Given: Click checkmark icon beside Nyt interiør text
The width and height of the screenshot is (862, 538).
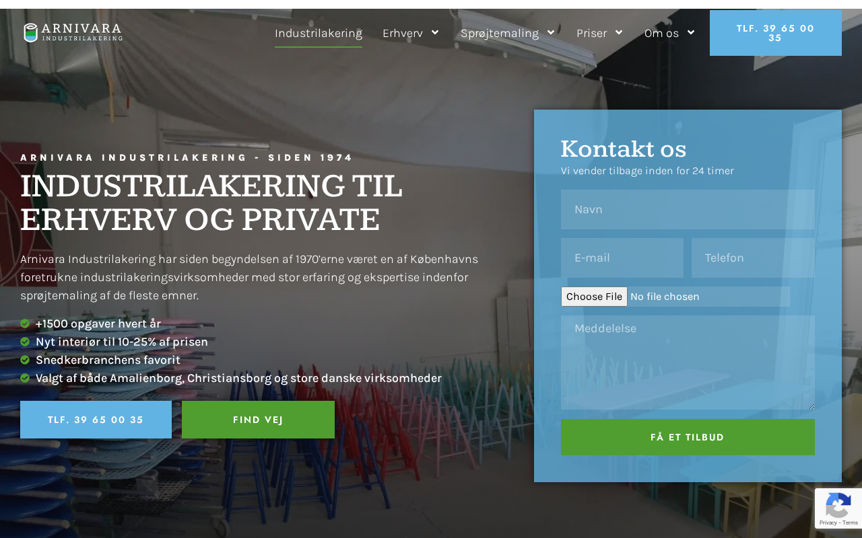Looking at the screenshot, I should pyautogui.click(x=25, y=342).
